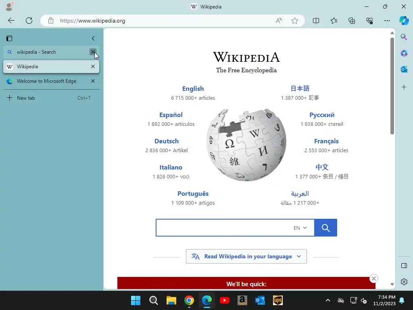Open Read aloud in address bar

coord(279,21)
